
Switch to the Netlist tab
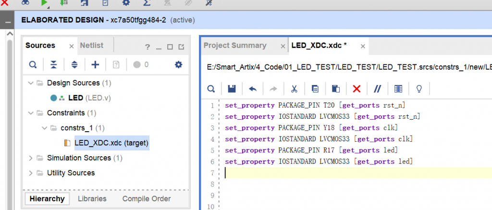tap(91, 45)
